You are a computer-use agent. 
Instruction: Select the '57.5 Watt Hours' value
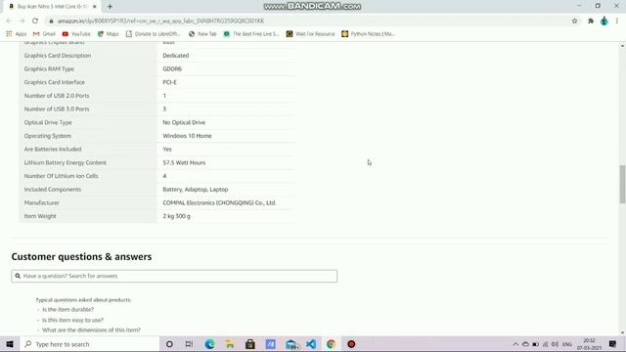[x=184, y=162]
